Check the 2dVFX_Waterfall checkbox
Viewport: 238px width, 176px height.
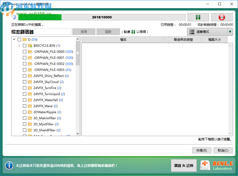[x=24, y=100]
